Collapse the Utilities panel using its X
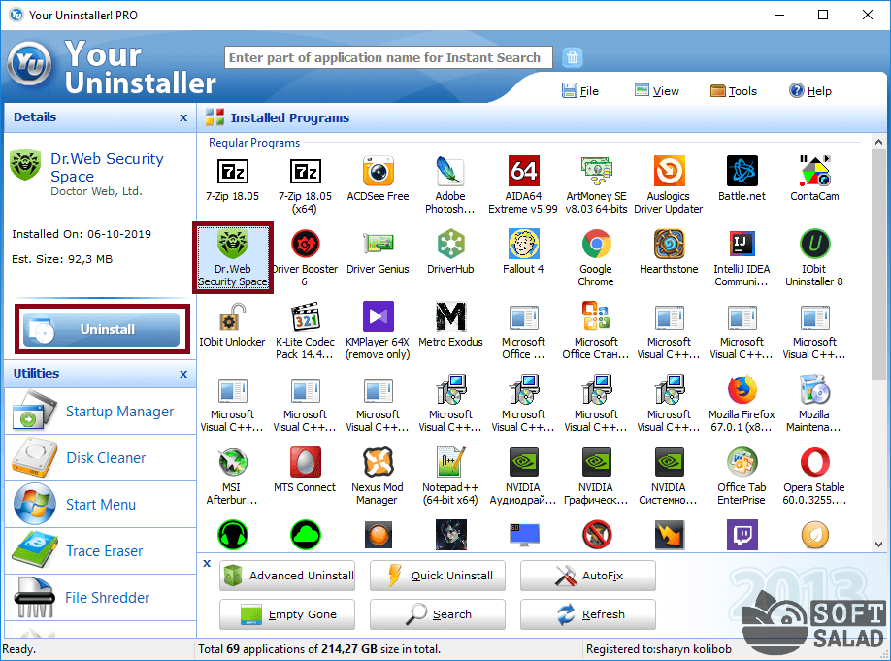 click(183, 374)
